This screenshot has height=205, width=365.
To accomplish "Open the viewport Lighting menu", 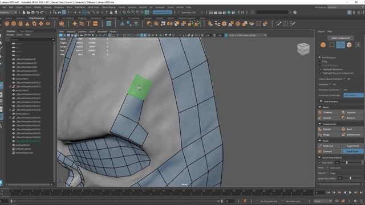I will [x=82, y=32].
